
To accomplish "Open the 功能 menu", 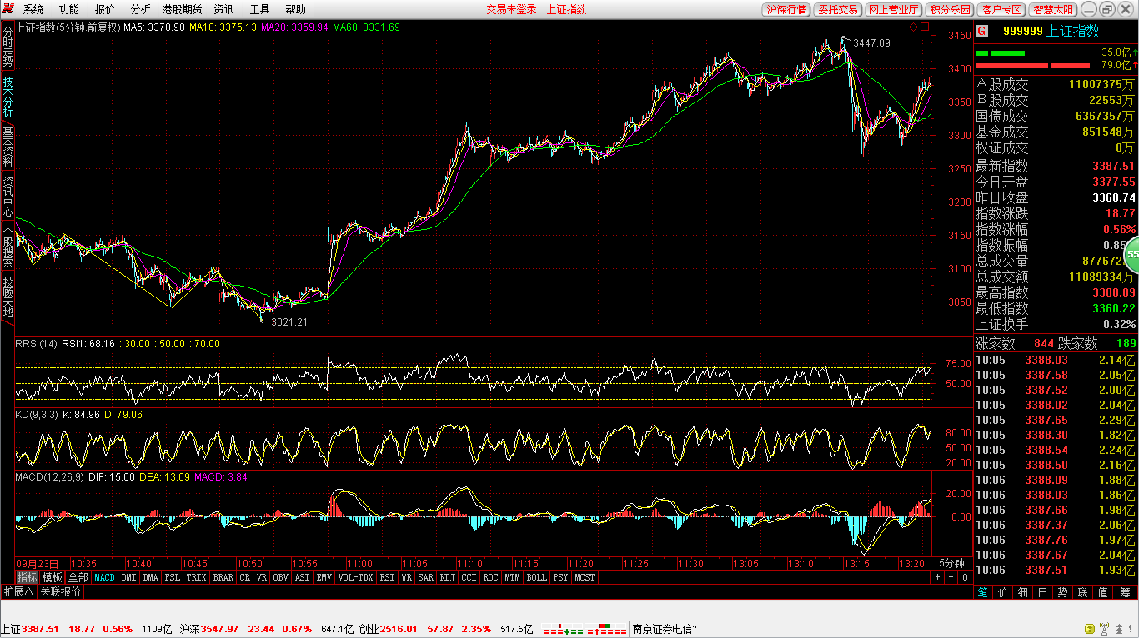I will 69,9.
